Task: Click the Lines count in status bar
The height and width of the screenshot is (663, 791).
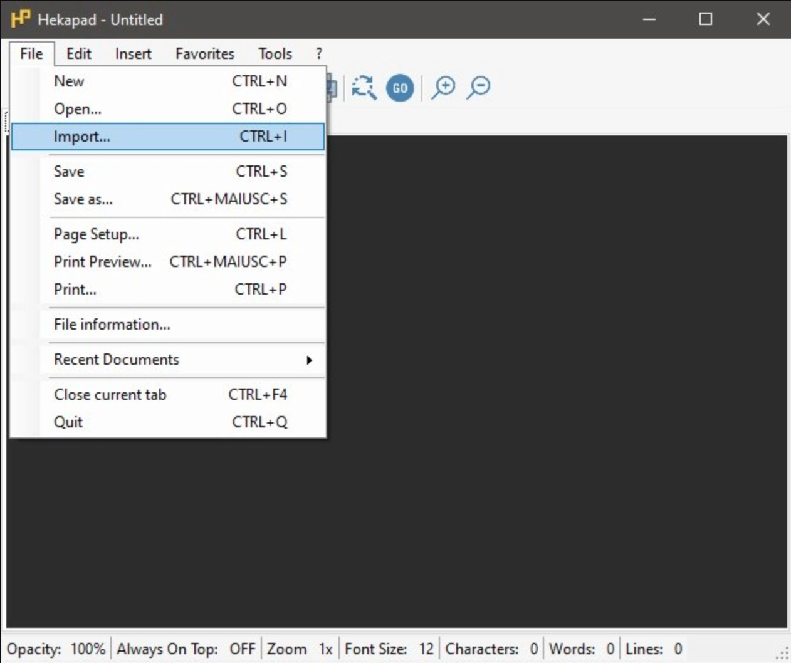Action: (654, 649)
